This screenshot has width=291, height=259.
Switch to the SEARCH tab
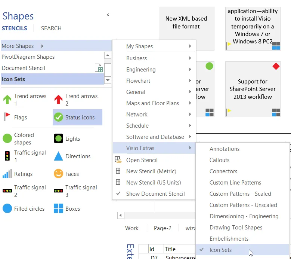point(51,28)
